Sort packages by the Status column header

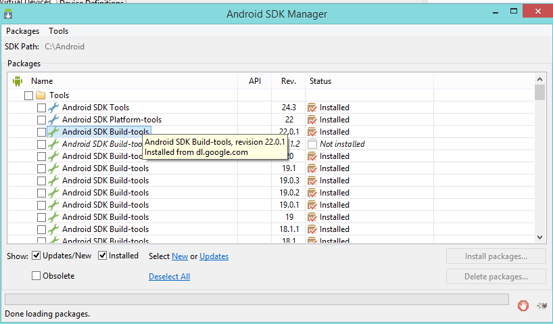tap(320, 81)
